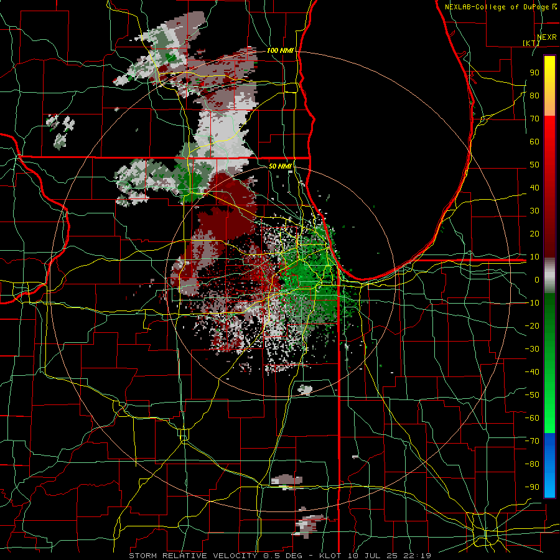
Task: Click the "-20" value on velocity scale
Action: (x=532, y=325)
